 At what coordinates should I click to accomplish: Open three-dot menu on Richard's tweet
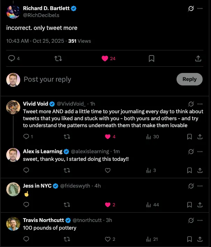tap(200, 9)
